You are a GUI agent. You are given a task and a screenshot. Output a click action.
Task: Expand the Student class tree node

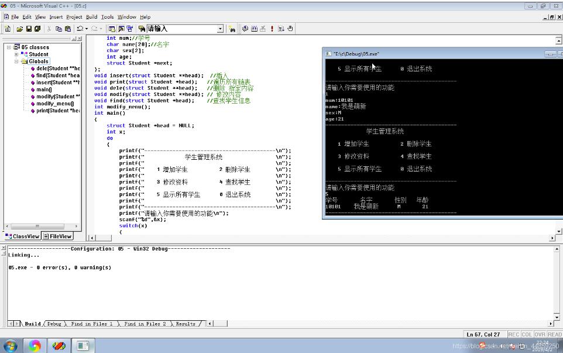[x=16, y=54]
